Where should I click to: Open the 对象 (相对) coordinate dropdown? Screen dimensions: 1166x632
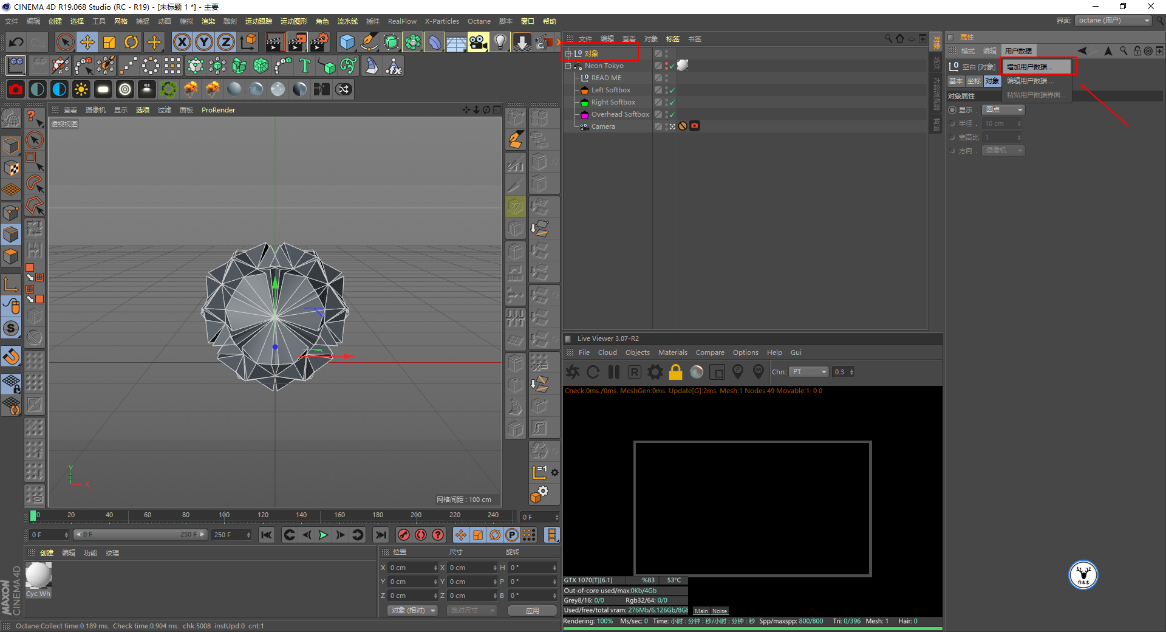point(413,610)
